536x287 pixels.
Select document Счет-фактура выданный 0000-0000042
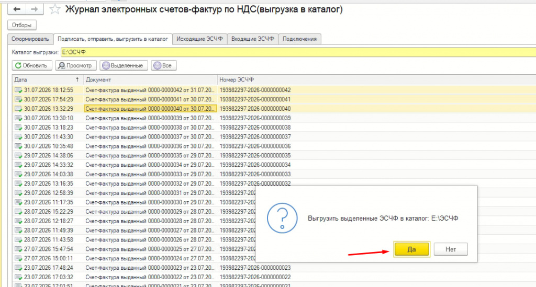[x=150, y=90]
